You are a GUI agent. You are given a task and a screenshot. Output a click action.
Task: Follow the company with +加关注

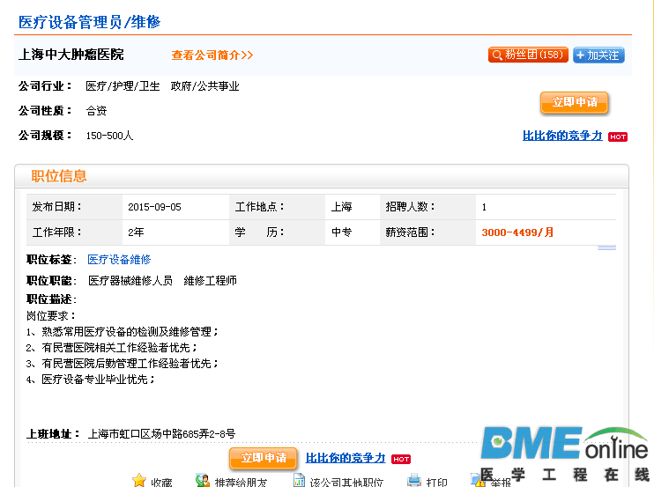pyautogui.click(x=598, y=55)
